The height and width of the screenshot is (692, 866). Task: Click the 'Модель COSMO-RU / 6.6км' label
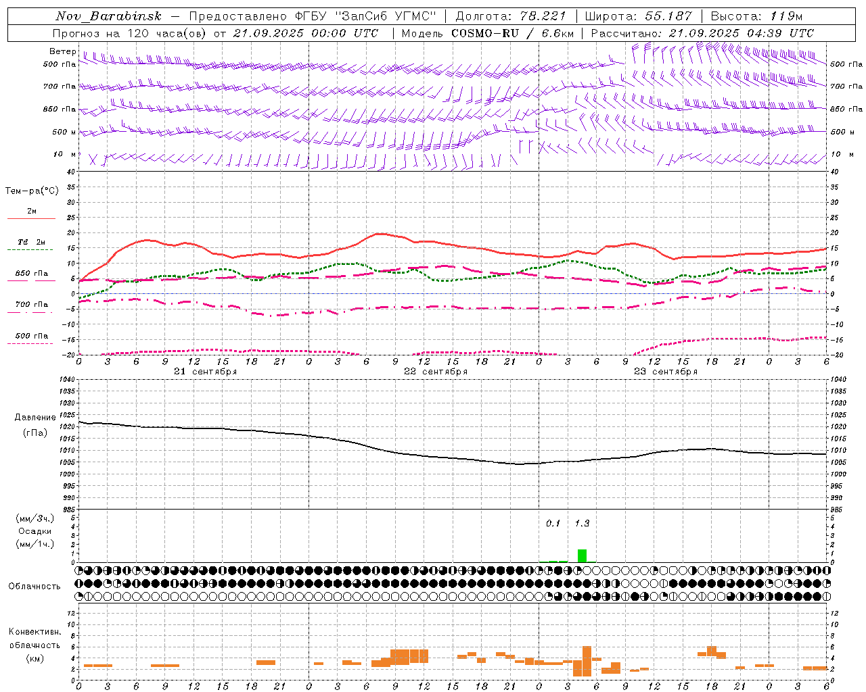click(x=488, y=33)
